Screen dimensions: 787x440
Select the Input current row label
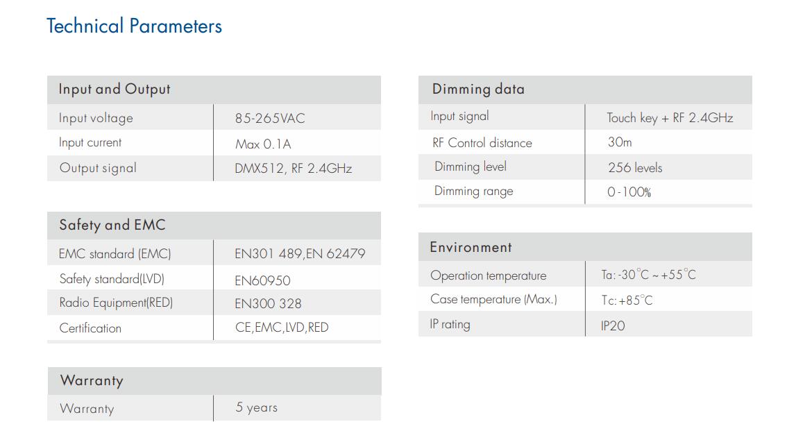tap(90, 143)
